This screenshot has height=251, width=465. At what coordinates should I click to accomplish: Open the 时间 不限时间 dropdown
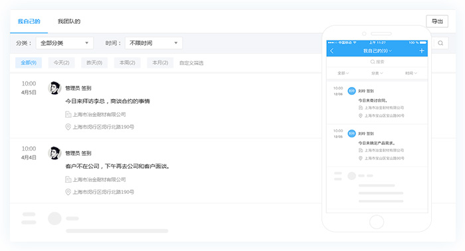click(153, 43)
